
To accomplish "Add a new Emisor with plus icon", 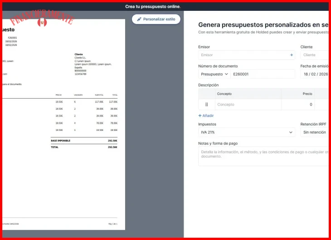I will click(x=292, y=55).
